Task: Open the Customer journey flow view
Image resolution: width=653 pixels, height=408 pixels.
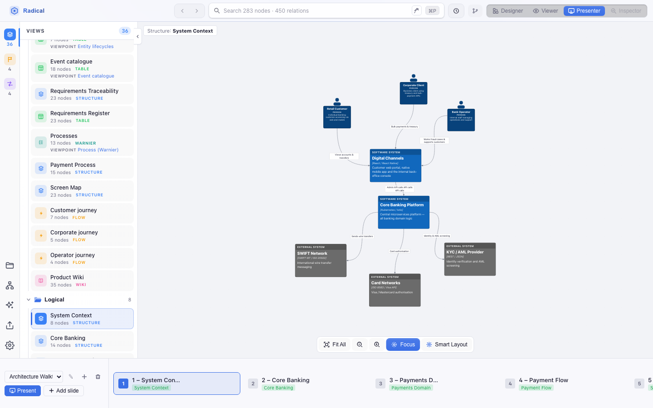Action: point(82,214)
